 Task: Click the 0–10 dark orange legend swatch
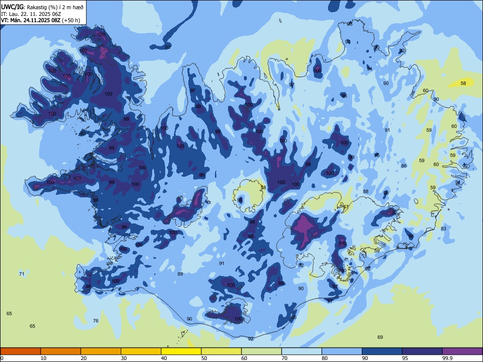pyautogui.click(x=21, y=351)
